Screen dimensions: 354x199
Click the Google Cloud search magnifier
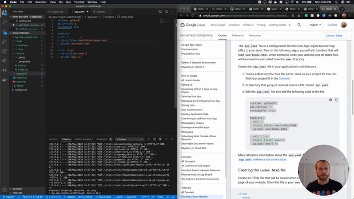tap(299, 25)
